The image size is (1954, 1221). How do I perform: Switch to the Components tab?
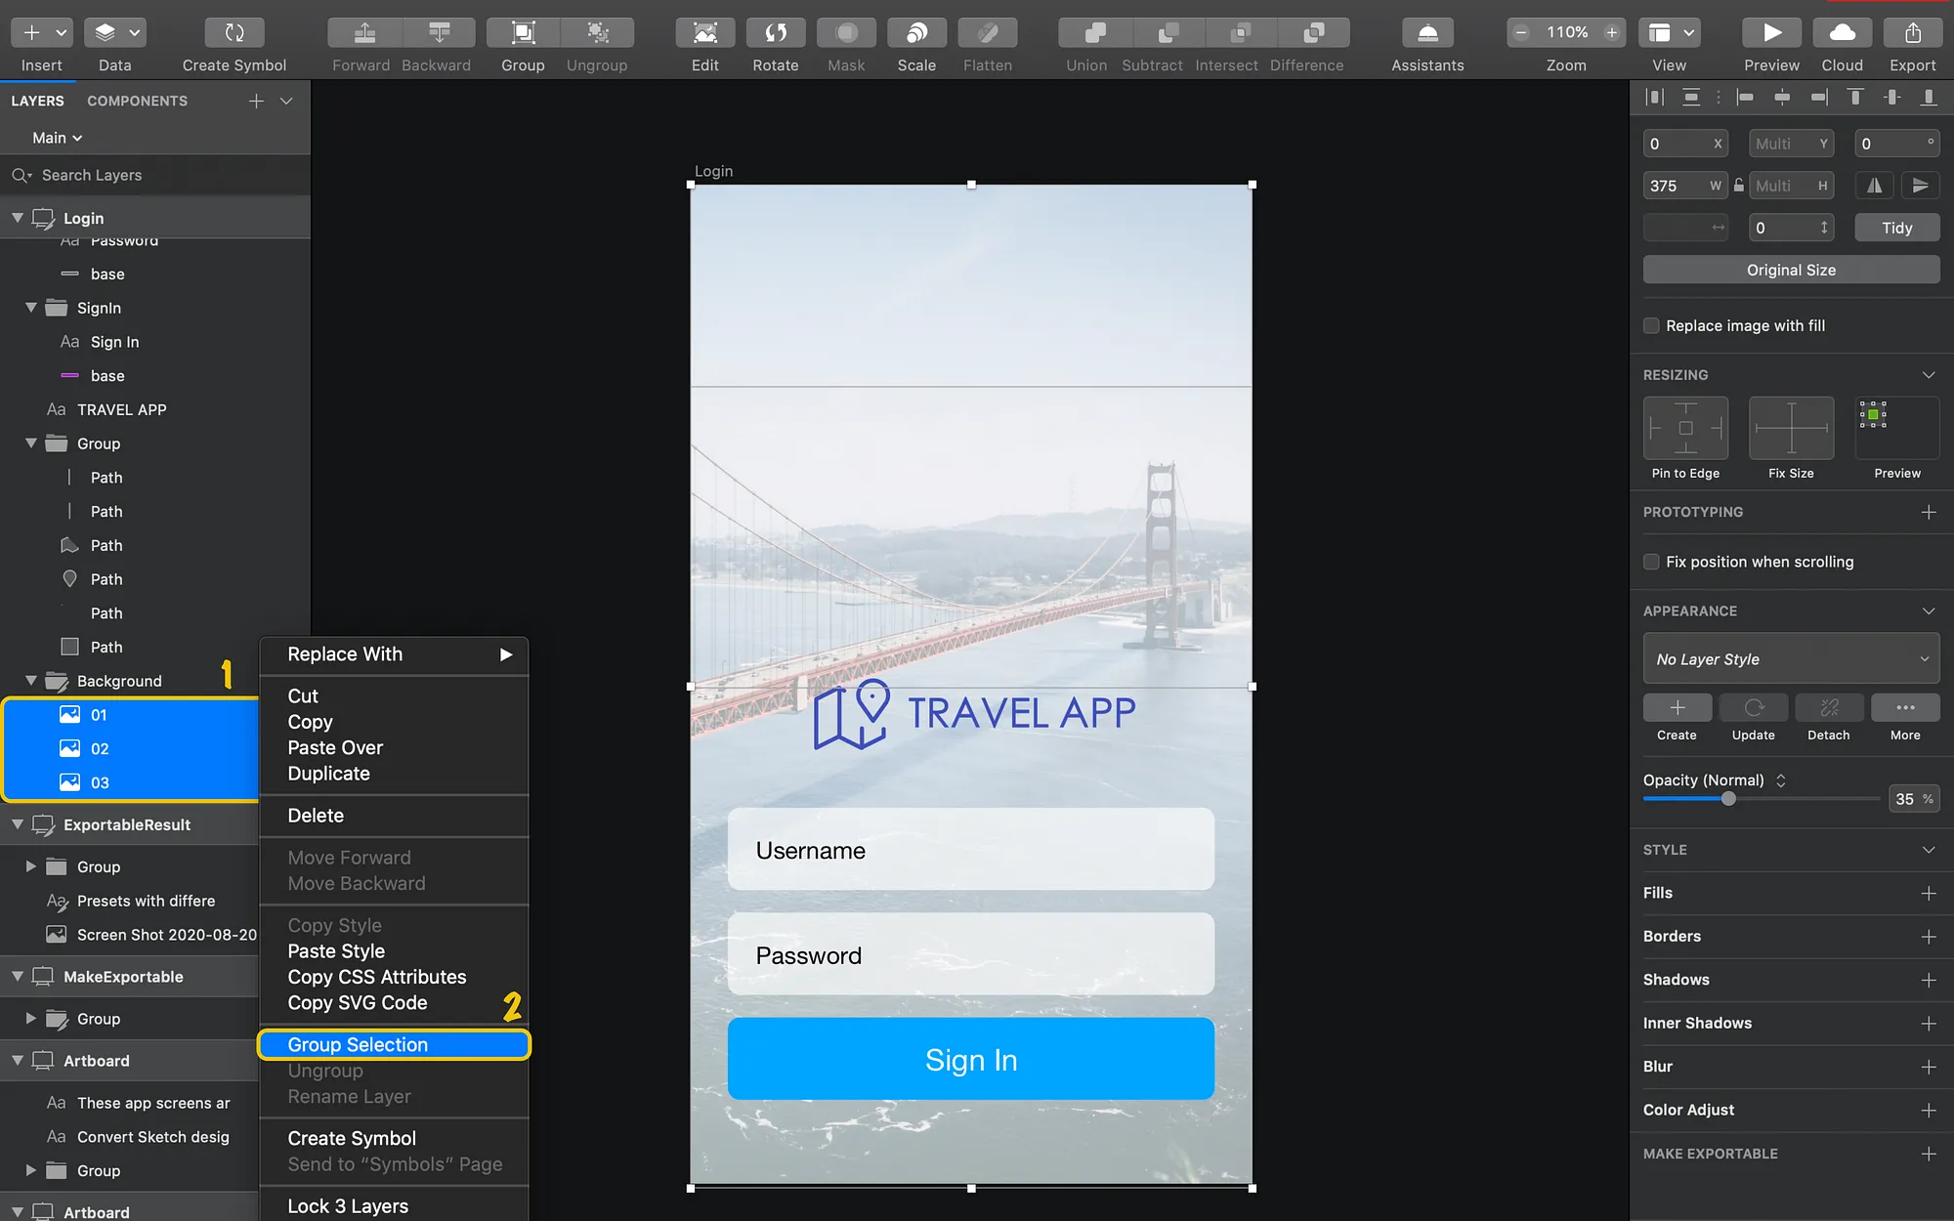pos(137,101)
